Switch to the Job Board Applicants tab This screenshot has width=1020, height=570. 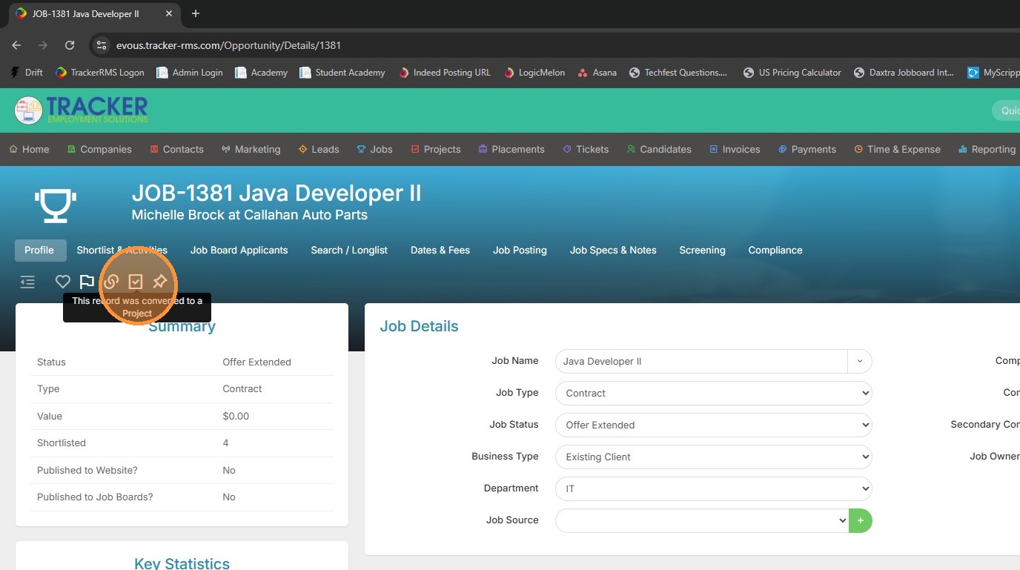coord(239,250)
